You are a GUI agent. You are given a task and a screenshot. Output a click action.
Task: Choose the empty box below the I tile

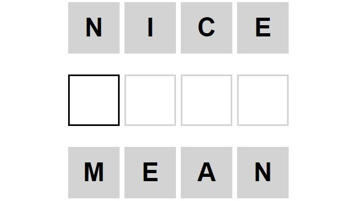point(150,100)
